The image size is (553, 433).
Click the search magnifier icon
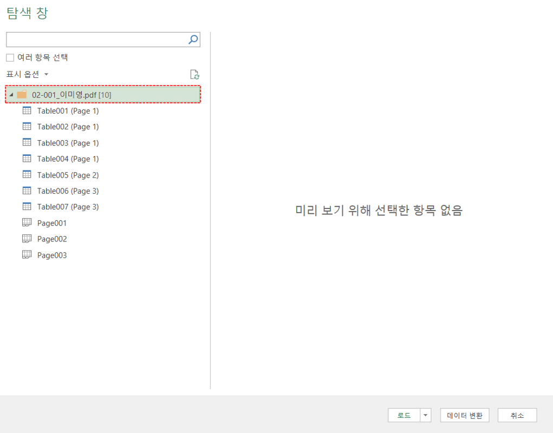point(193,39)
